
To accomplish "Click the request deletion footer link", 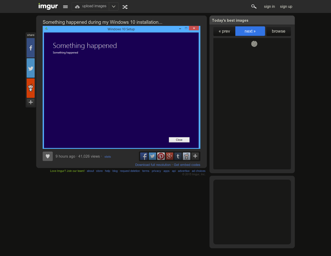I will (x=130, y=171).
